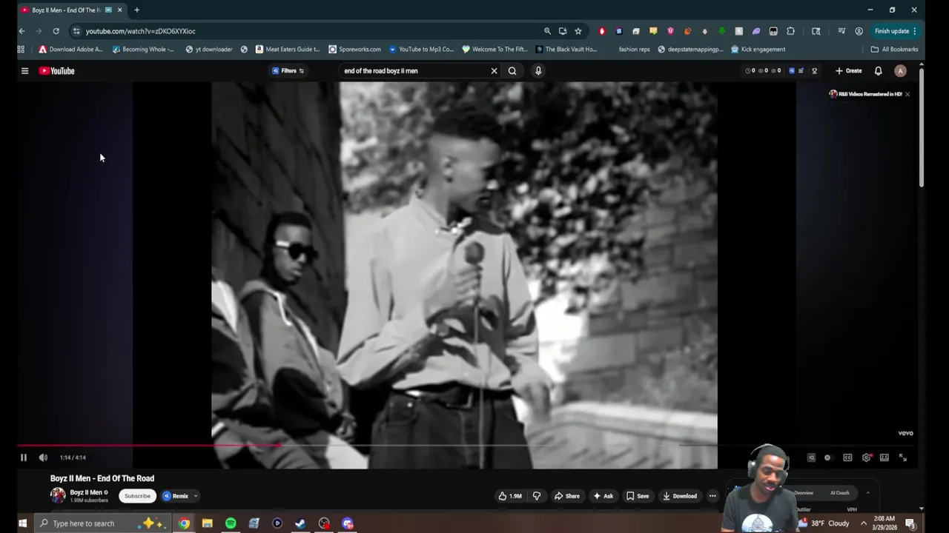Open the Filters extension button
Viewport: 949px width, 533px height.
click(288, 71)
